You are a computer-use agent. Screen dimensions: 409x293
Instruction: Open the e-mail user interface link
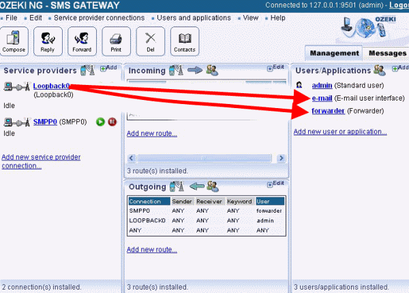coord(322,98)
